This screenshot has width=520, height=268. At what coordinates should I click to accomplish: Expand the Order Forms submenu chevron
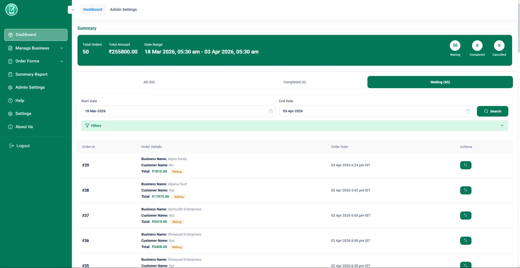point(62,61)
